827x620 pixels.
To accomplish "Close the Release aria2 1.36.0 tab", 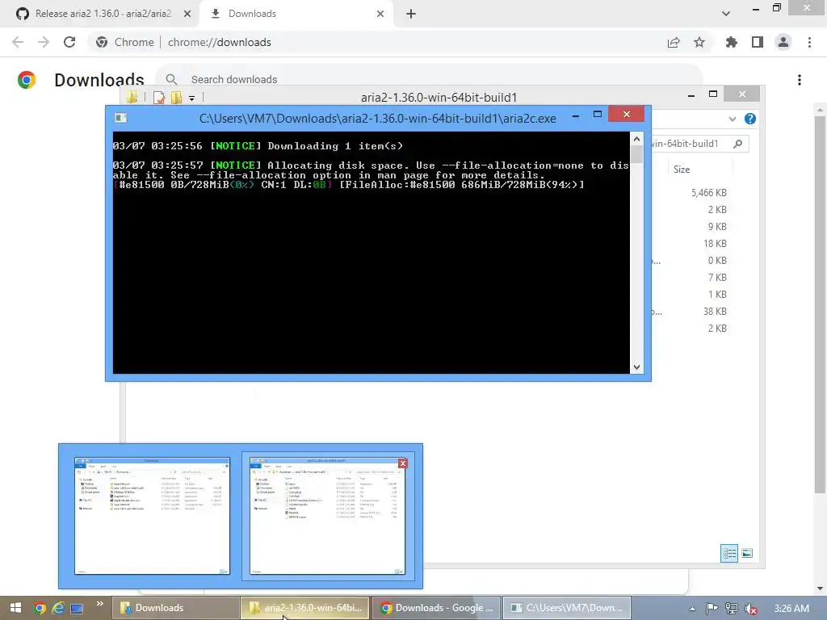I will coord(187,14).
